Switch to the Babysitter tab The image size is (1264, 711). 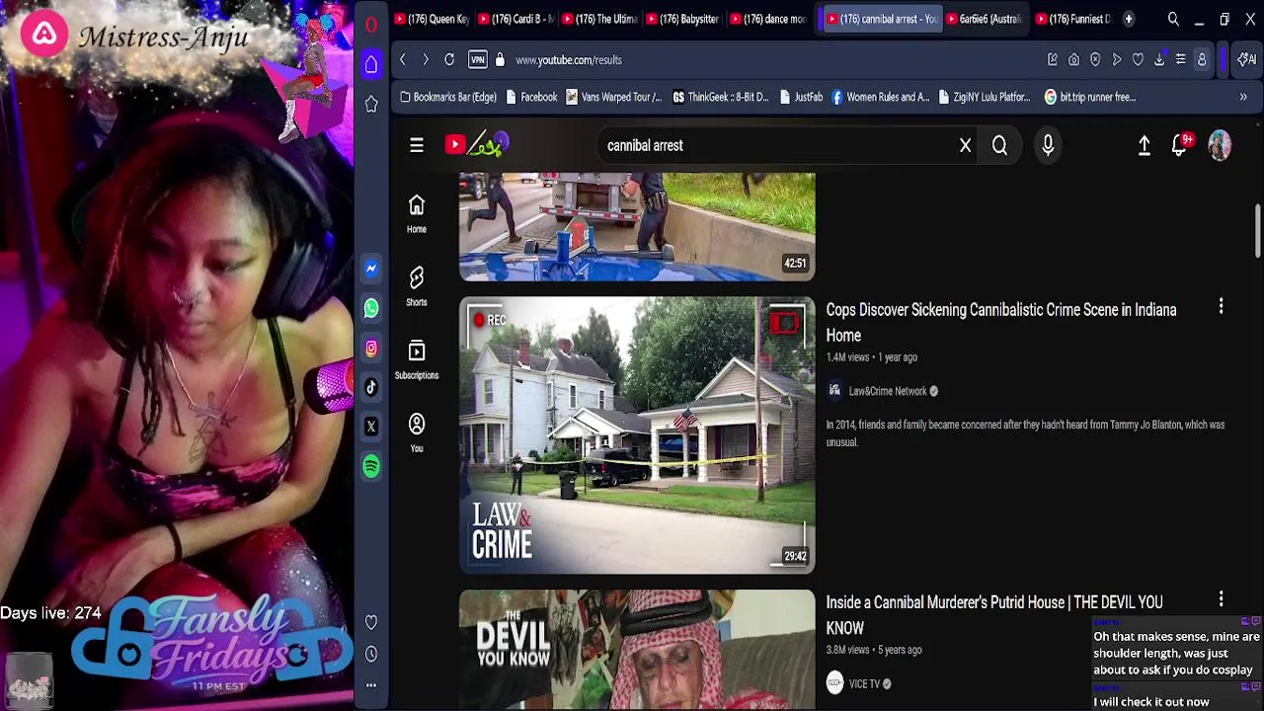(683, 19)
